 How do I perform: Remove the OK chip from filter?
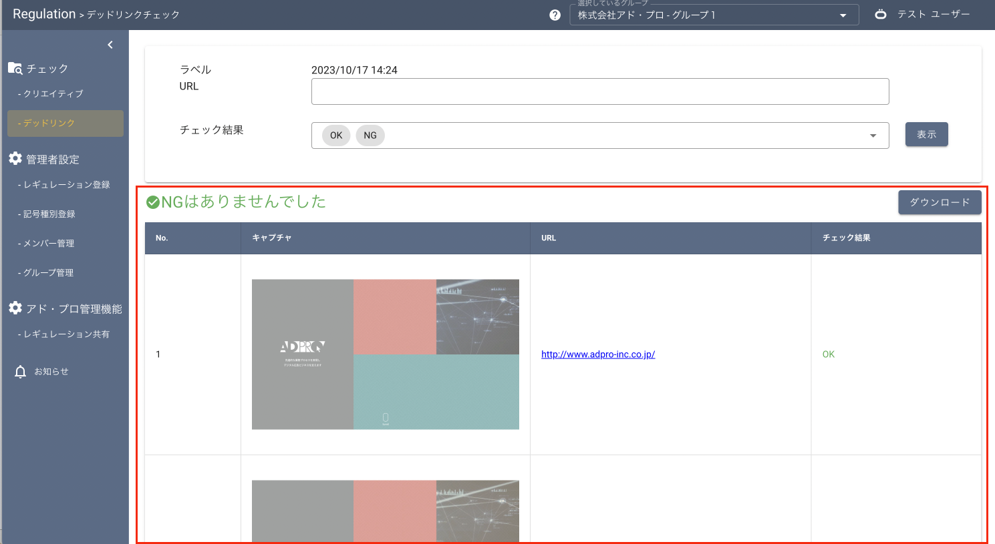(335, 135)
